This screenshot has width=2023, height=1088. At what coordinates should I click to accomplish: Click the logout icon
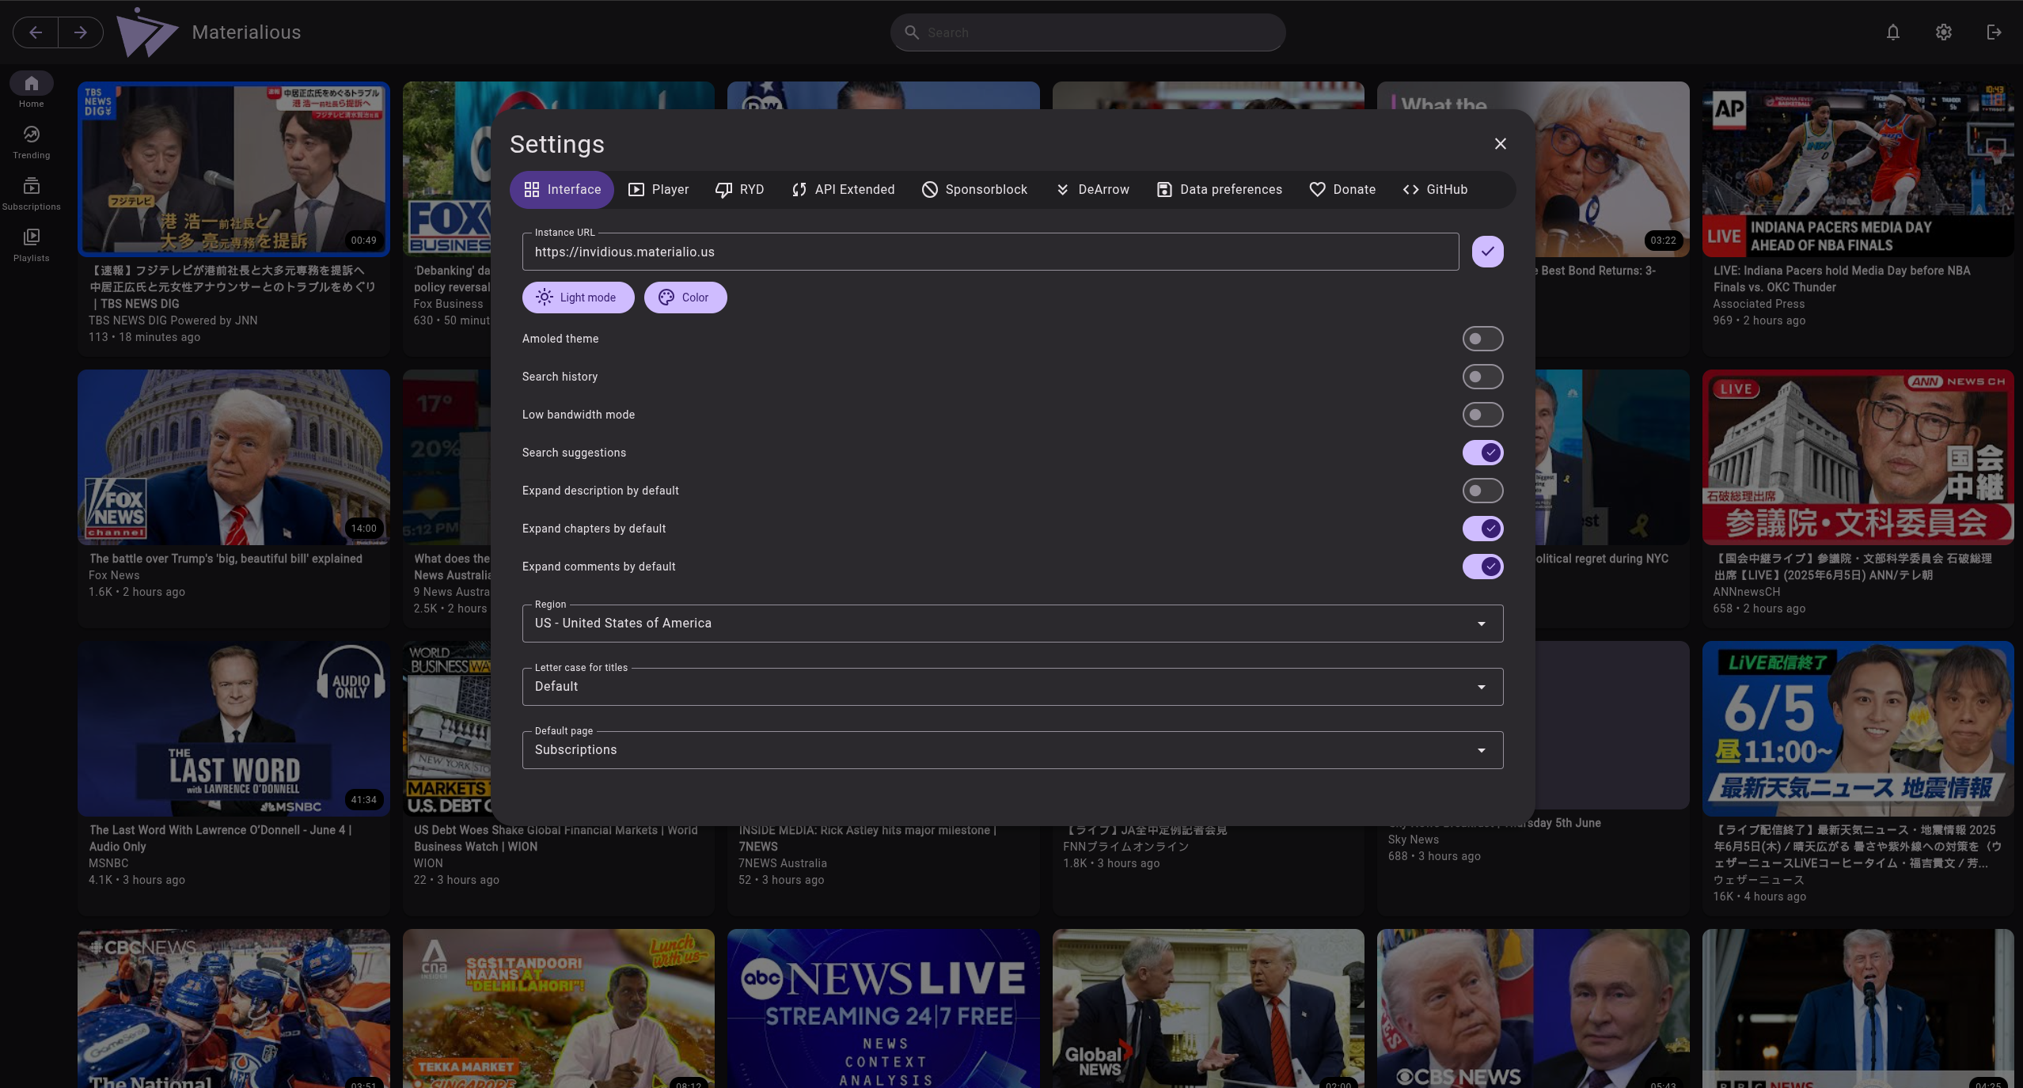pyautogui.click(x=1994, y=32)
